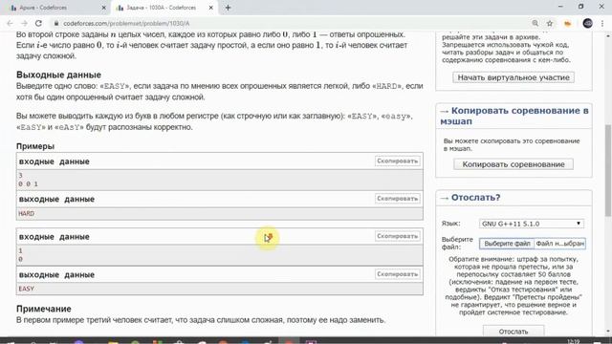
Task: Close the Задача - 1030A tab
Action: 210,8
